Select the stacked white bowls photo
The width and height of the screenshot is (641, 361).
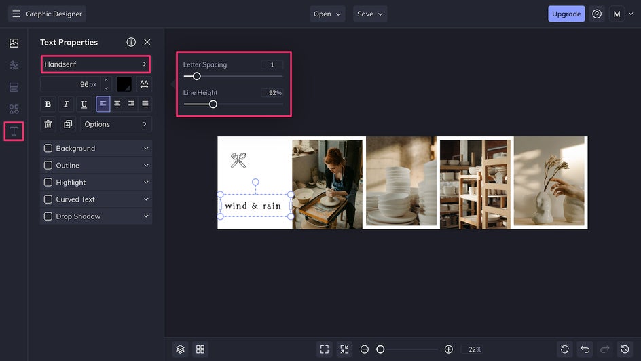pyautogui.click(x=401, y=181)
